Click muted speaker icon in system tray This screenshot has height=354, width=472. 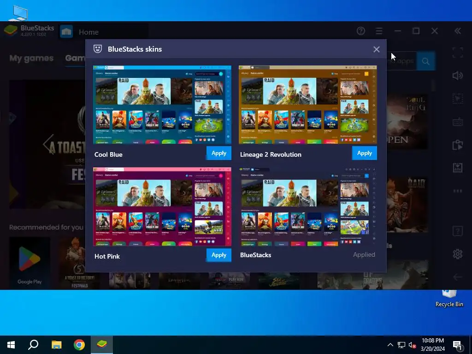[412, 345]
